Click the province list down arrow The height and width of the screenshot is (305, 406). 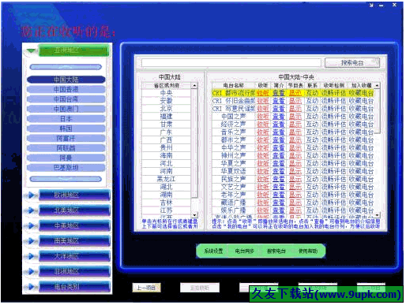pyautogui.click(x=194, y=215)
